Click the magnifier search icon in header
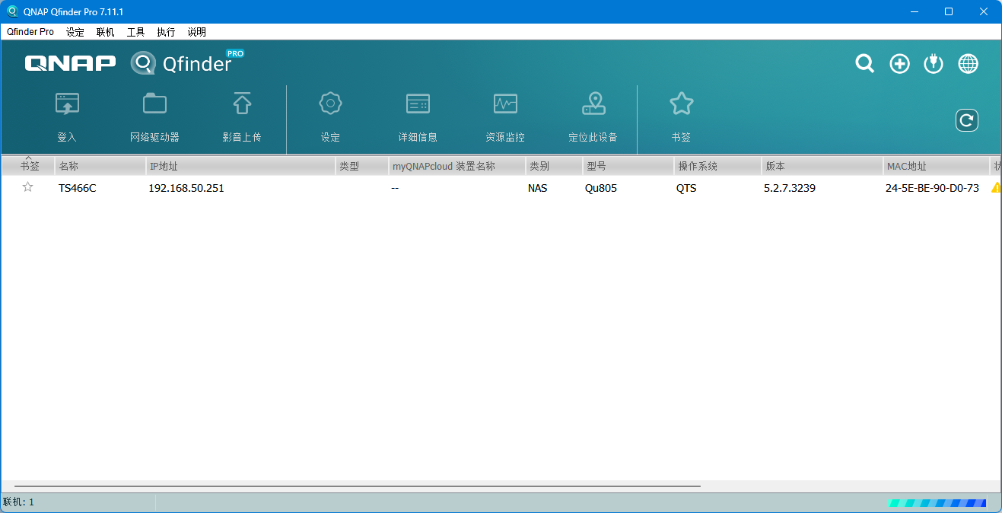Image resolution: width=1002 pixels, height=513 pixels. coord(865,64)
